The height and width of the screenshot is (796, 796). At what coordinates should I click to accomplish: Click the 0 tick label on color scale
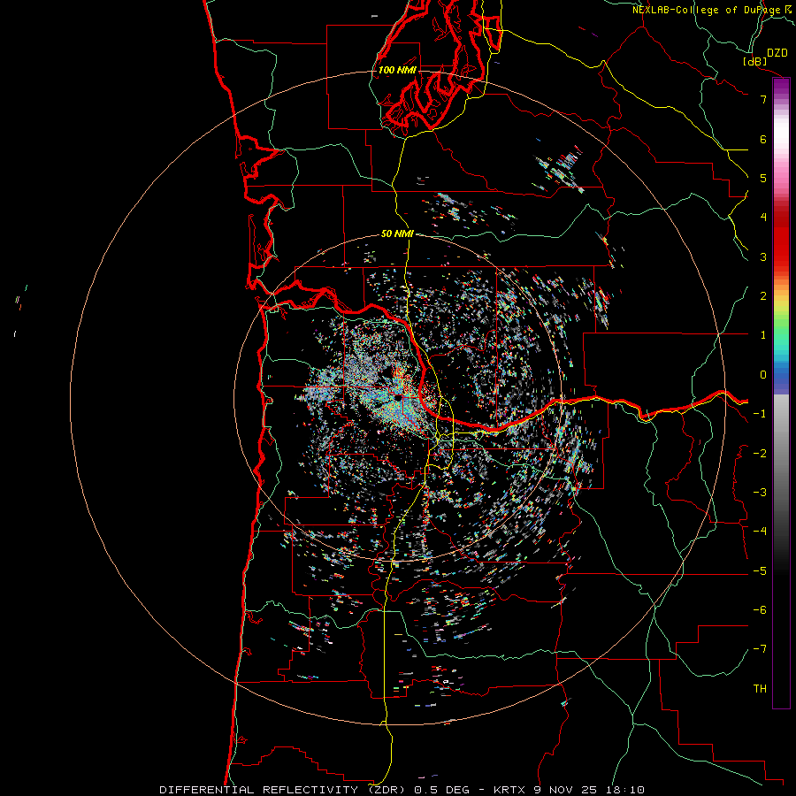pyautogui.click(x=763, y=375)
